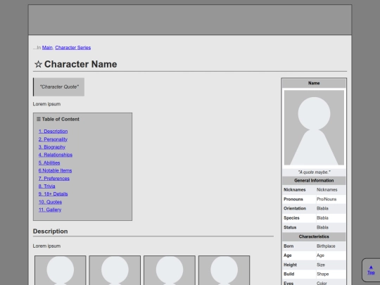Click the Size value in Height row
The image size is (380, 285).
coord(321,265)
